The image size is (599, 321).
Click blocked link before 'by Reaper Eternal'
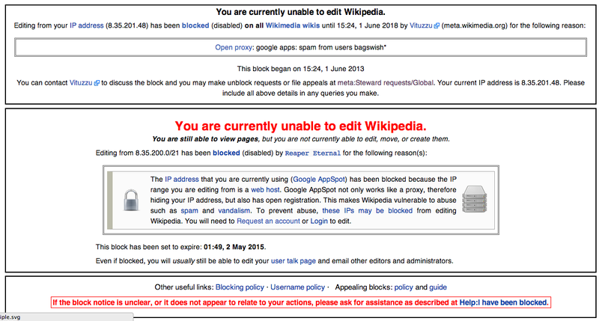tap(226, 153)
